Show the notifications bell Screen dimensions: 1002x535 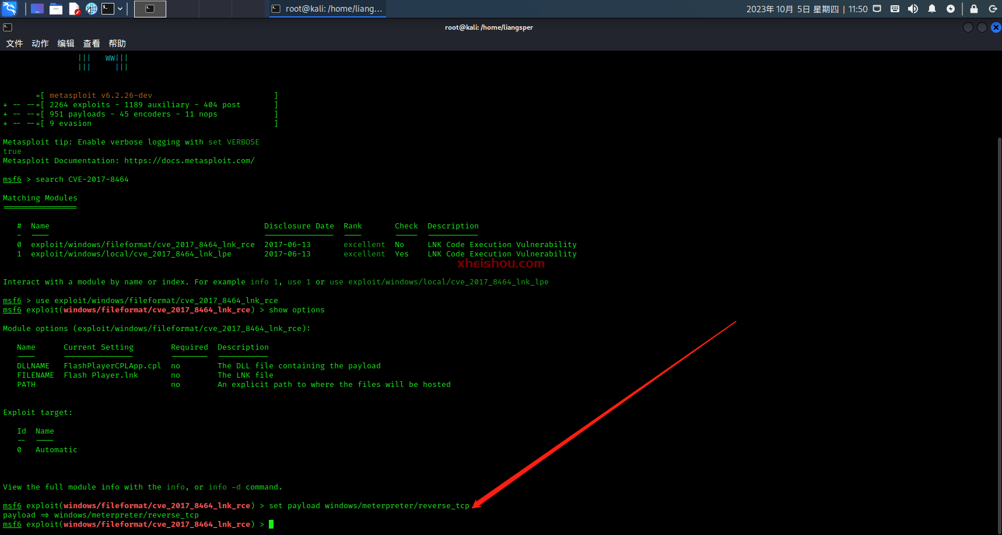(932, 9)
